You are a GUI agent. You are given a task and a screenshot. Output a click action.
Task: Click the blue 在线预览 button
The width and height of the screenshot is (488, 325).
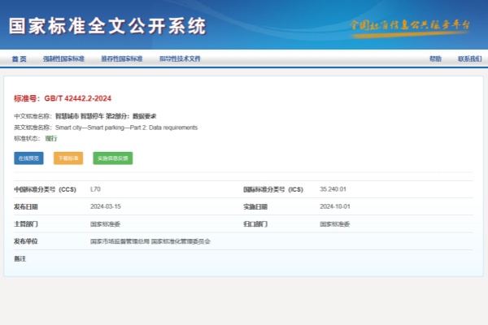28,158
